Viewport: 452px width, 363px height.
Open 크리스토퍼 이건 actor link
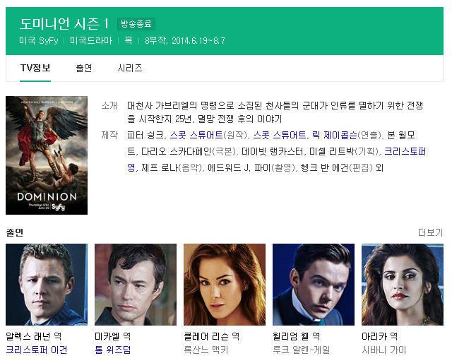[37, 350]
